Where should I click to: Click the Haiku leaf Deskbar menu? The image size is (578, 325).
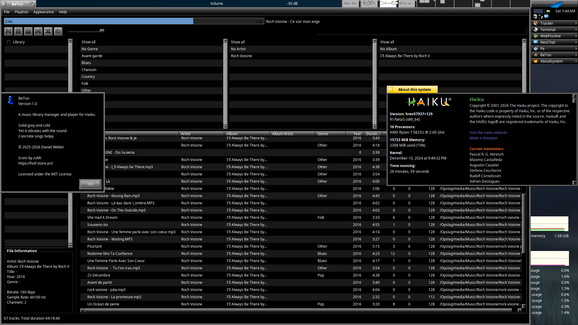coord(554,4)
